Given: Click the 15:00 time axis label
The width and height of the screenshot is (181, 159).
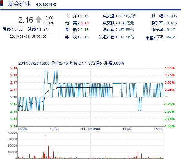Looking at the screenshot, I should click(x=158, y=129).
